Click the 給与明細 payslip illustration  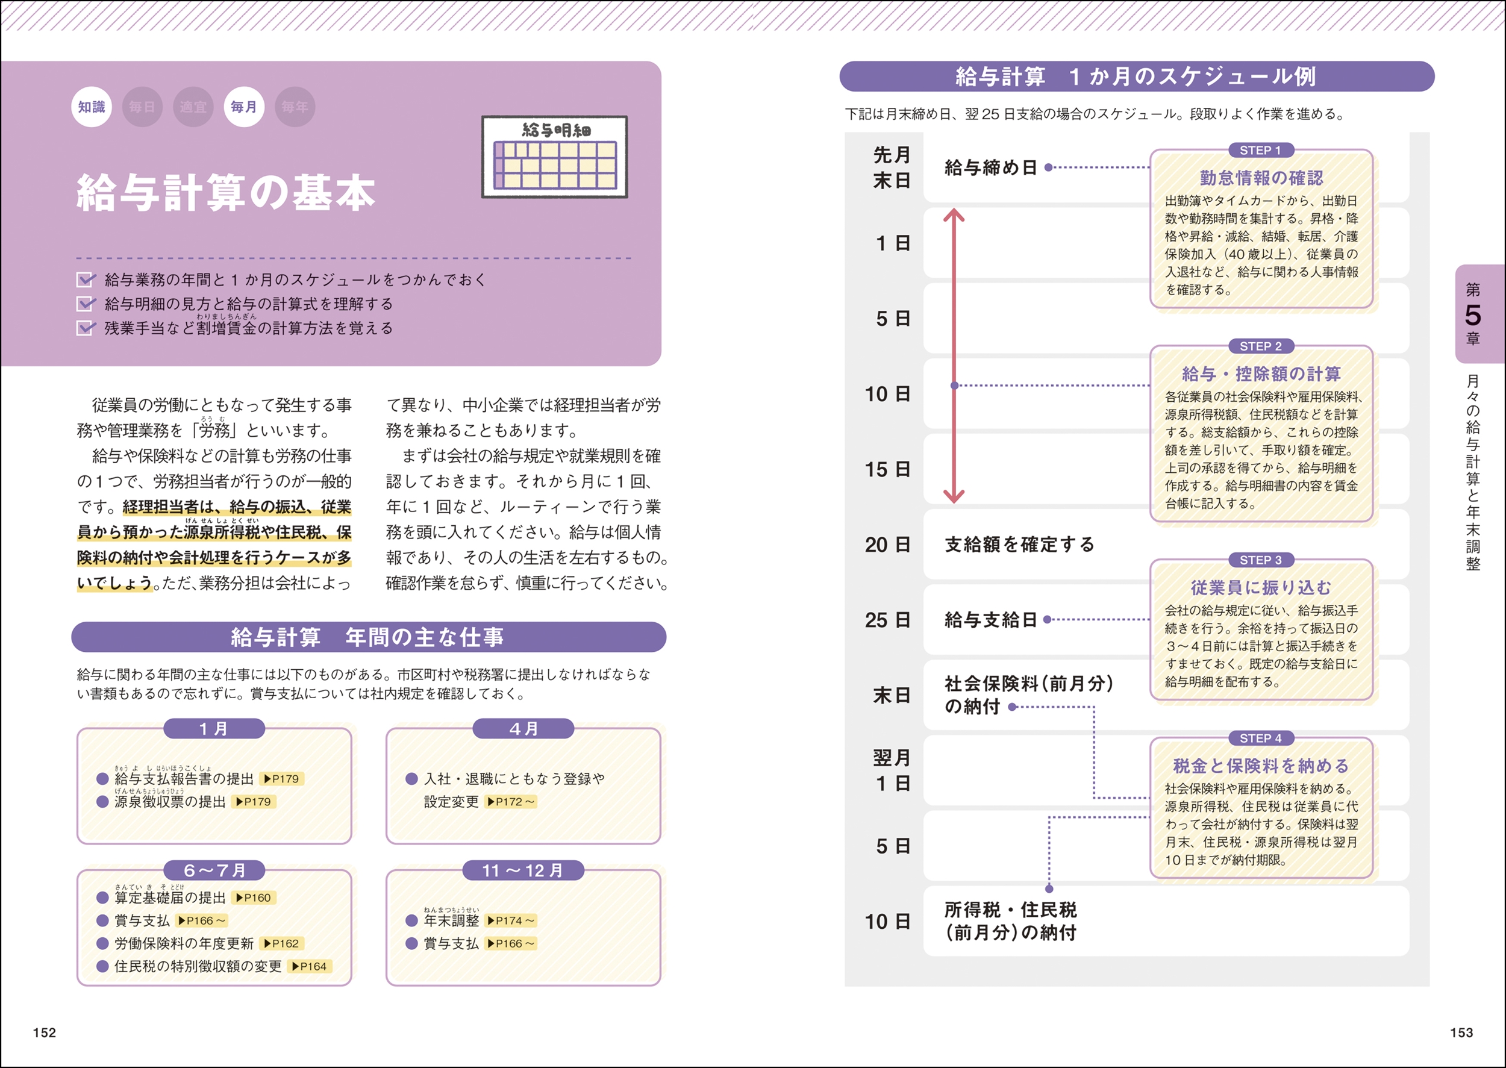point(554,157)
